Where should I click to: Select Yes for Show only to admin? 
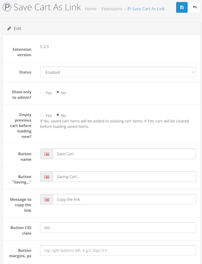point(42,92)
